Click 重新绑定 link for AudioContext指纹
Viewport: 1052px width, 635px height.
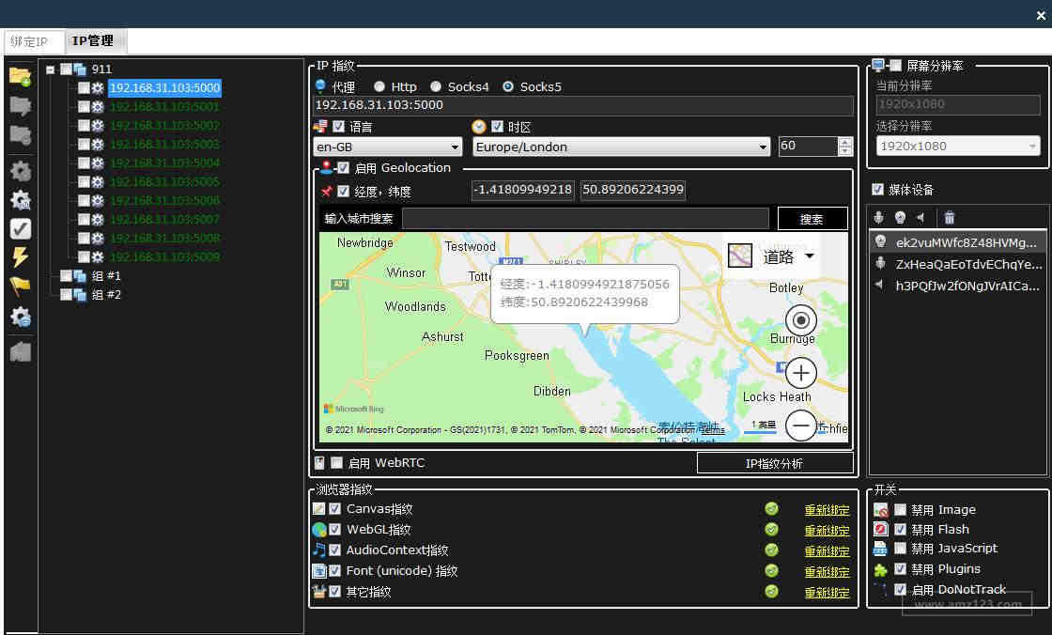pyautogui.click(x=827, y=551)
